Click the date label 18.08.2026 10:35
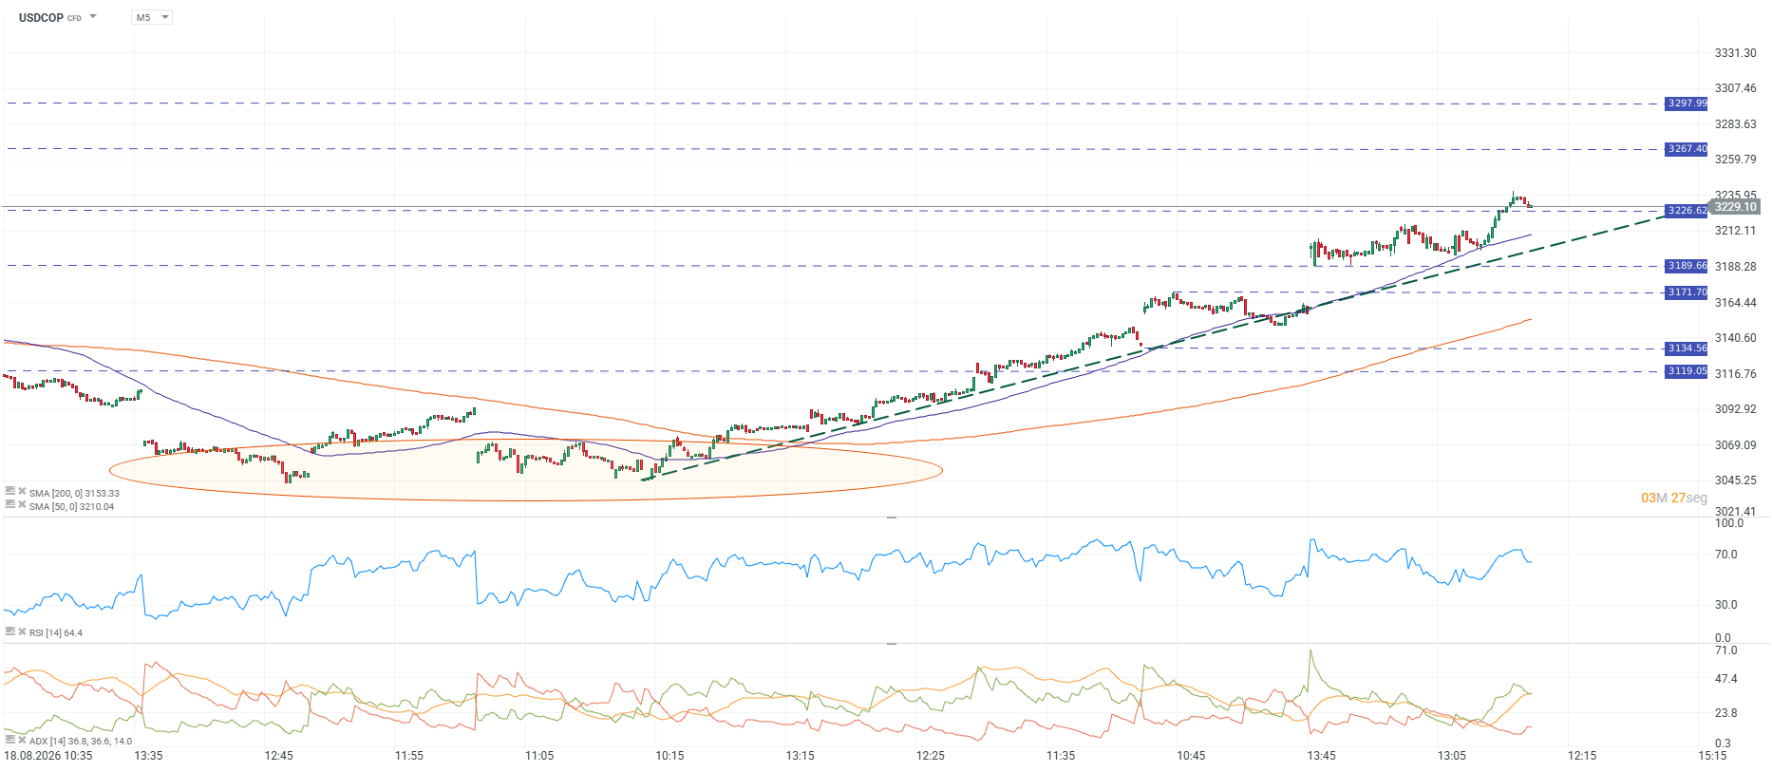 (48, 756)
